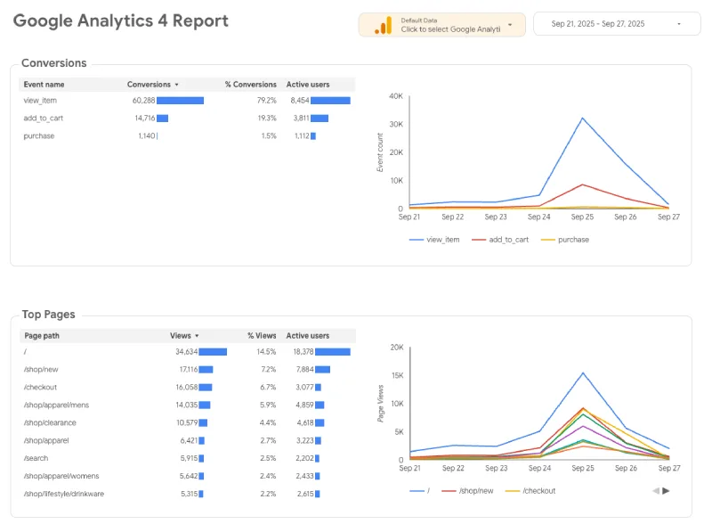Click the Conversions column sort arrow
The width and height of the screenshot is (712, 524).
(176, 85)
